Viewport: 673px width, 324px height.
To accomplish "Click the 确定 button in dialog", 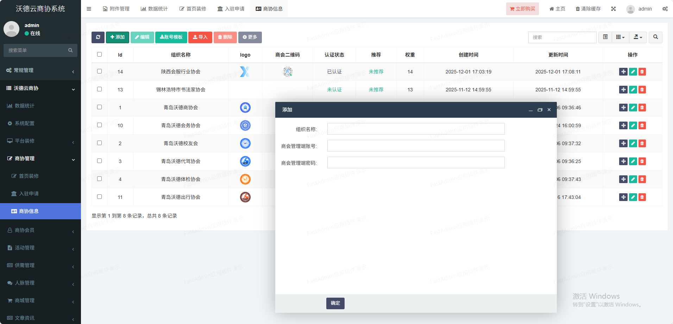I will click(x=335, y=303).
